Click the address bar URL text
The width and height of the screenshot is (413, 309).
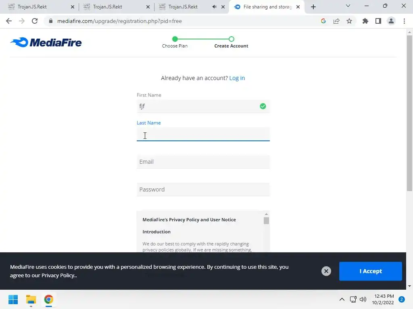click(x=119, y=21)
